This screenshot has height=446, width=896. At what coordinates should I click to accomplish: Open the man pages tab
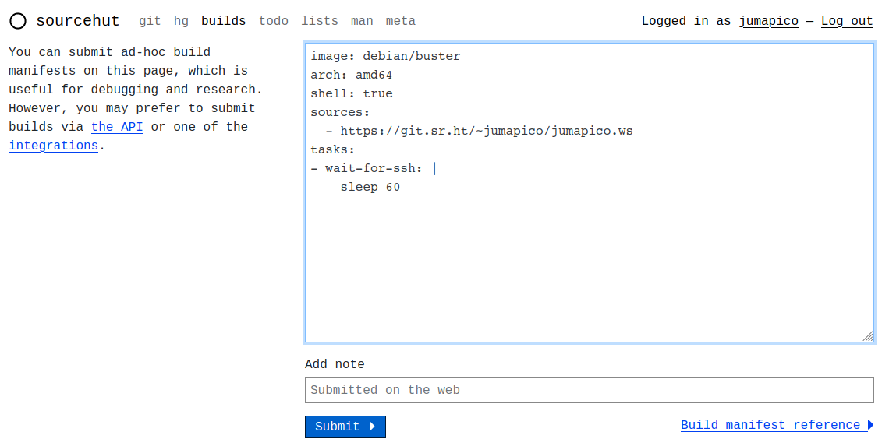click(362, 21)
